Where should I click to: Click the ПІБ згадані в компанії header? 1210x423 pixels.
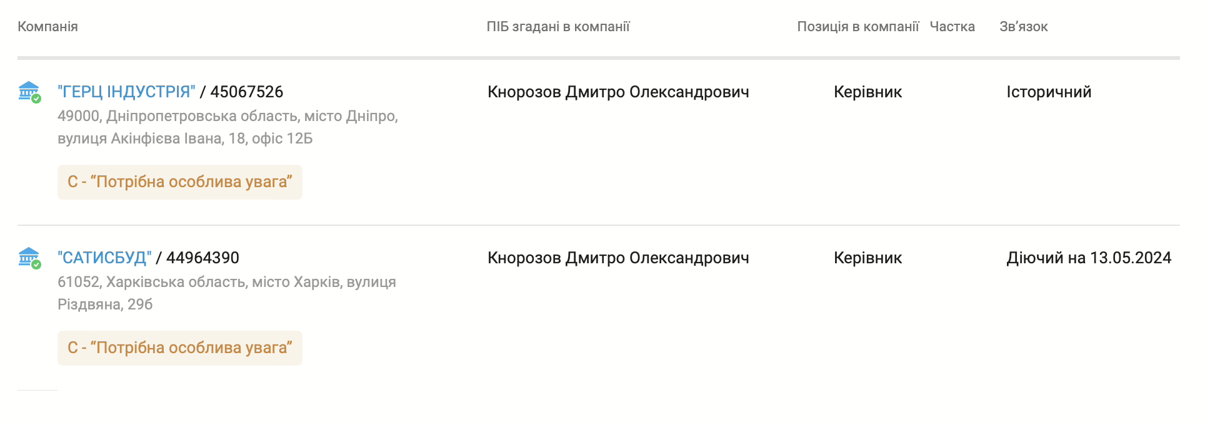[x=557, y=27]
